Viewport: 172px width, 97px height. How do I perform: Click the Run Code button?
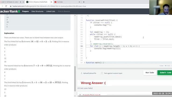(150, 72)
